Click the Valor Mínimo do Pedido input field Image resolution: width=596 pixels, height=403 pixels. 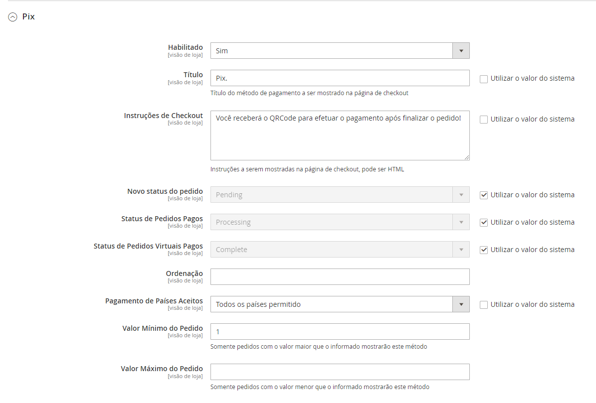340,331
